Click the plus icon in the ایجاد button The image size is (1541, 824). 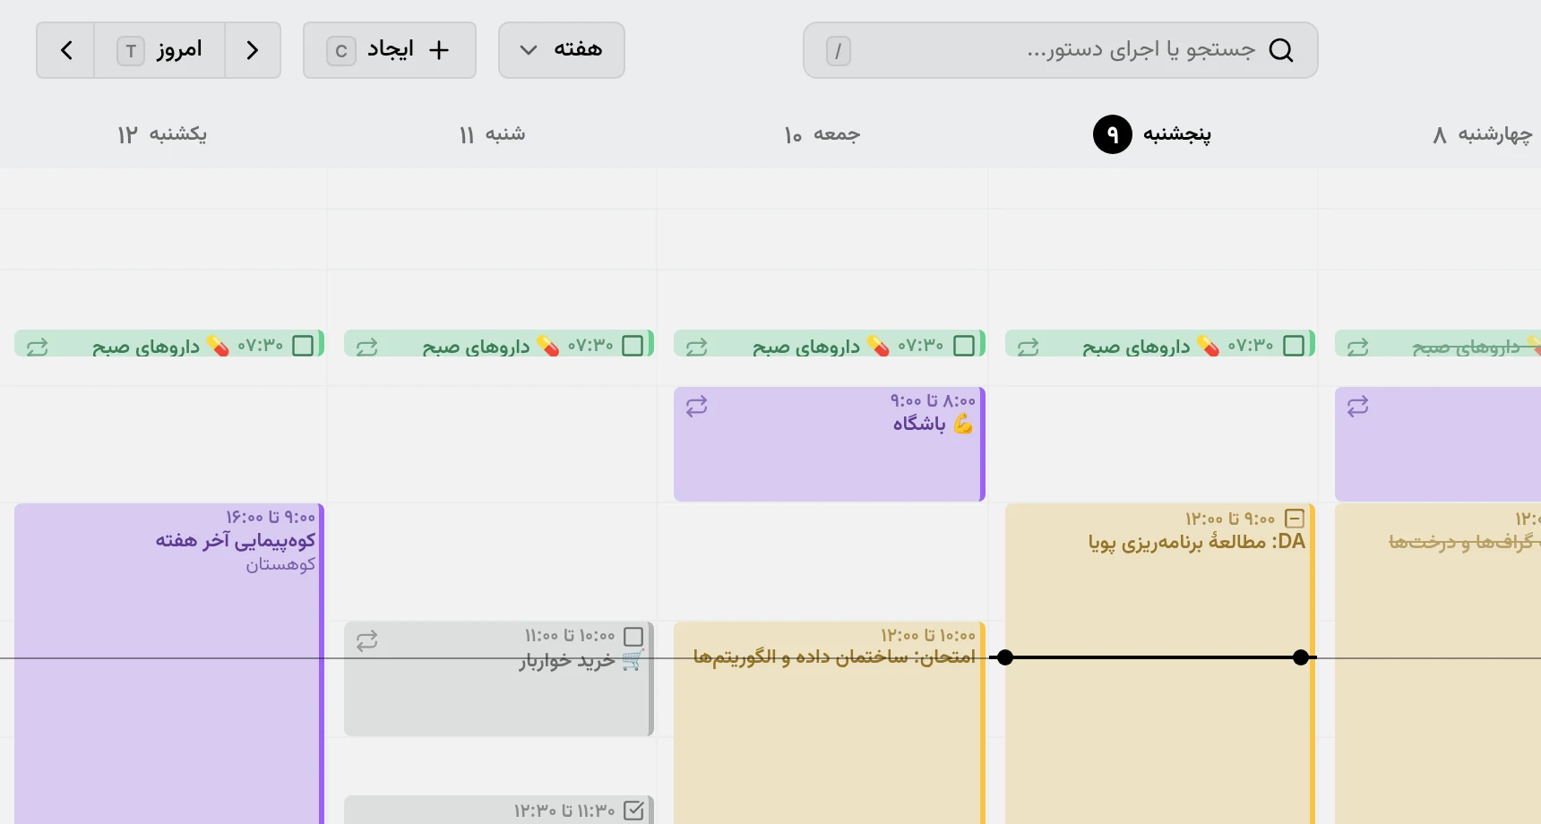438,50
